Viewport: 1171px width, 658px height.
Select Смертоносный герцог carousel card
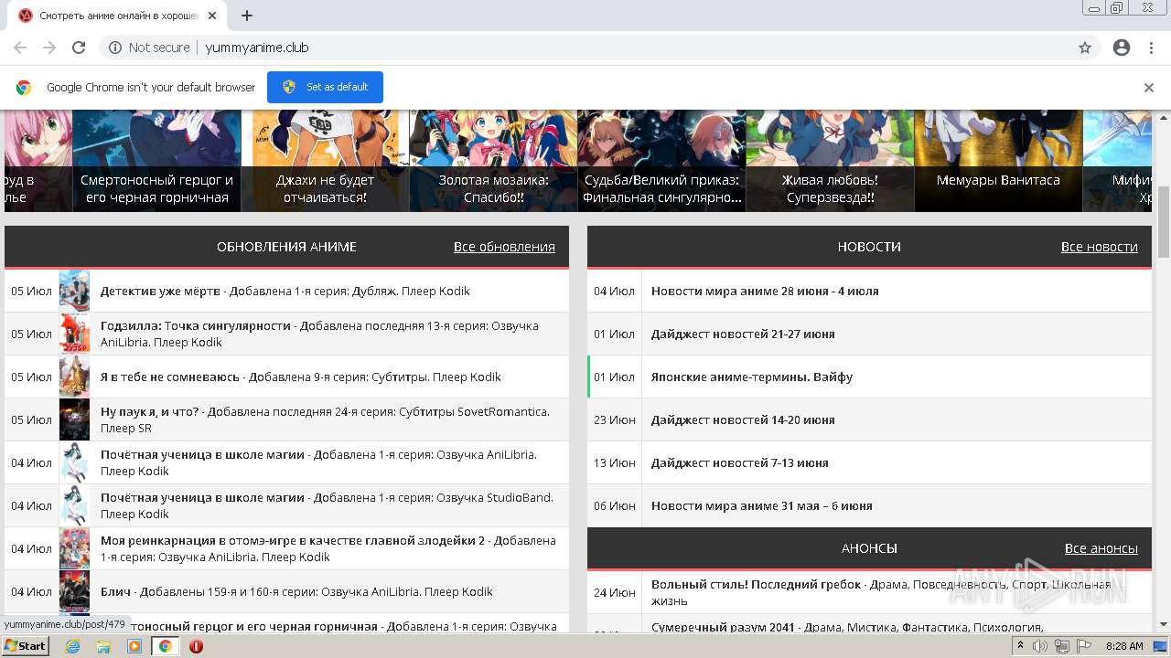pos(156,161)
